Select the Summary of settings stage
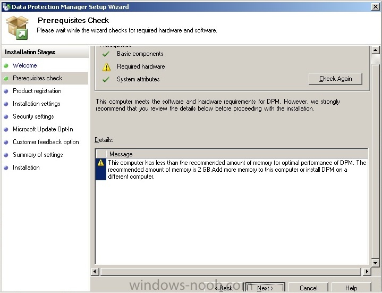Image resolution: width=382 pixels, height=293 pixels. pyautogui.click(x=38, y=155)
